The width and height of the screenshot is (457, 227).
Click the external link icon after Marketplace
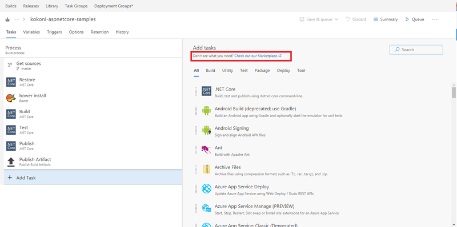coord(280,55)
